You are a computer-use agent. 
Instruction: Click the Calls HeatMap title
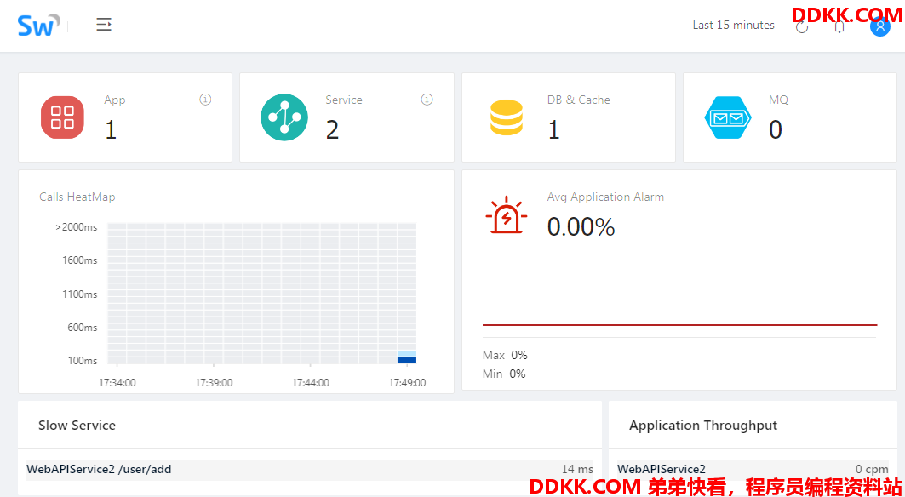[77, 197]
